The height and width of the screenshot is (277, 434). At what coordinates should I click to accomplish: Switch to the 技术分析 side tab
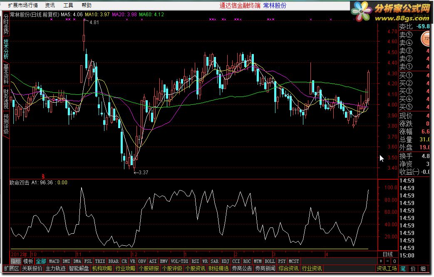6,49
